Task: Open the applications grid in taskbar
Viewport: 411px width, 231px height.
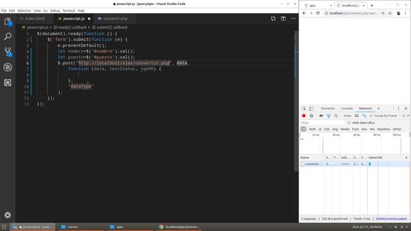Action: [4, 227]
